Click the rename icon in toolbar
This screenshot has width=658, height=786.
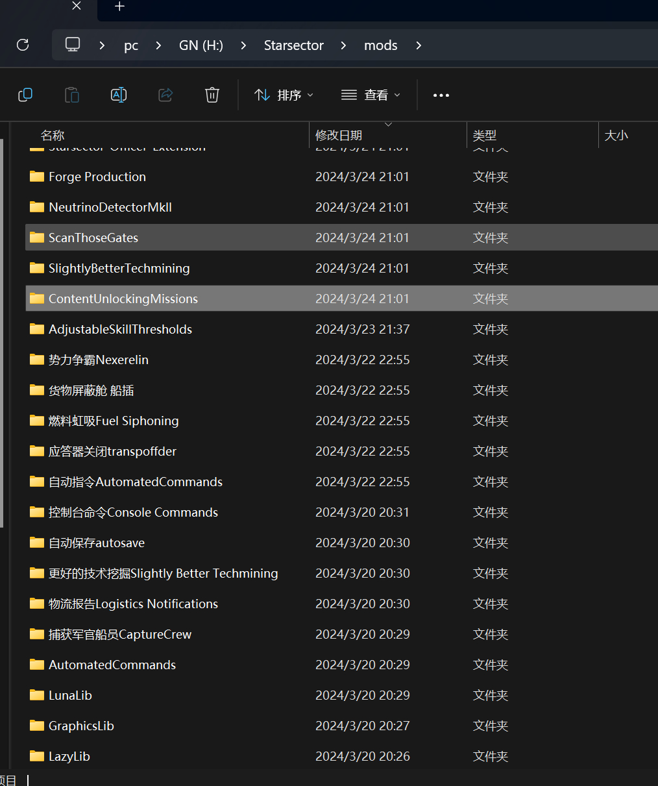coord(119,95)
